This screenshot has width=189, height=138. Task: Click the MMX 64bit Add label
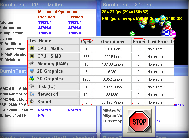point(14,89)
